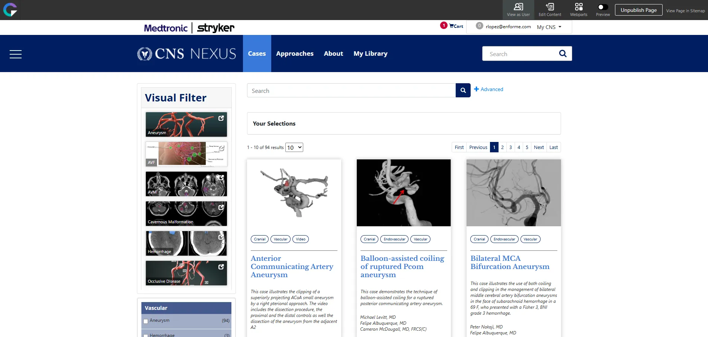The width and height of the screenshot is (708, 337).
Task: Go to results page 3
Action: tap(510, 147)
